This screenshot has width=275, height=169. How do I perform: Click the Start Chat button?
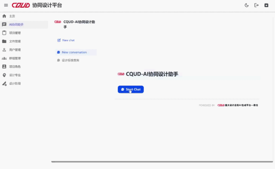coord(131,89)
